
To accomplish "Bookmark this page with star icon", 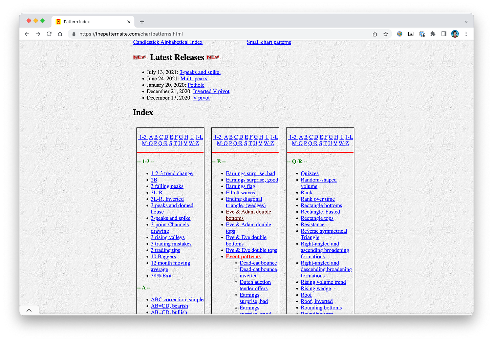I will 386,34.
